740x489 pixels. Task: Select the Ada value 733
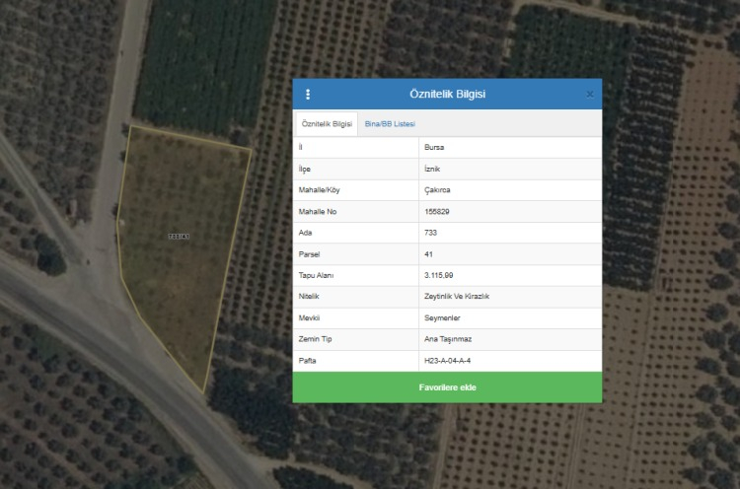point(430,233)
